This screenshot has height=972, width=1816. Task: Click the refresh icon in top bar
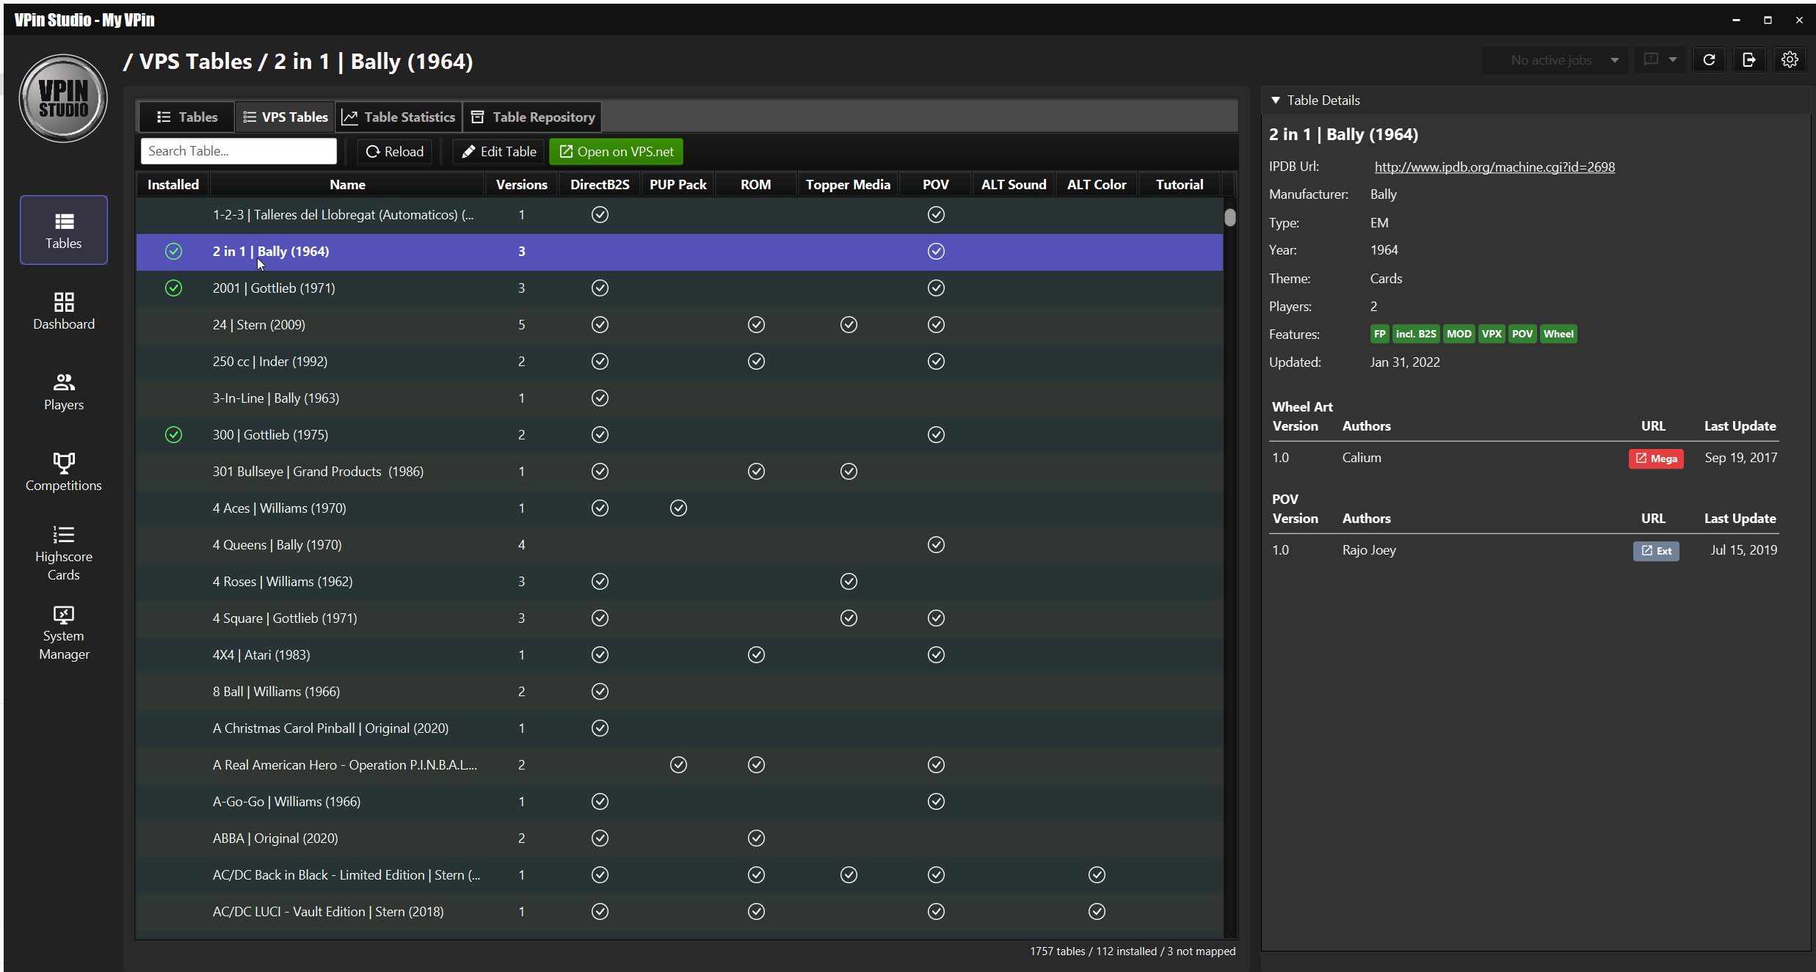[1709, 60]
